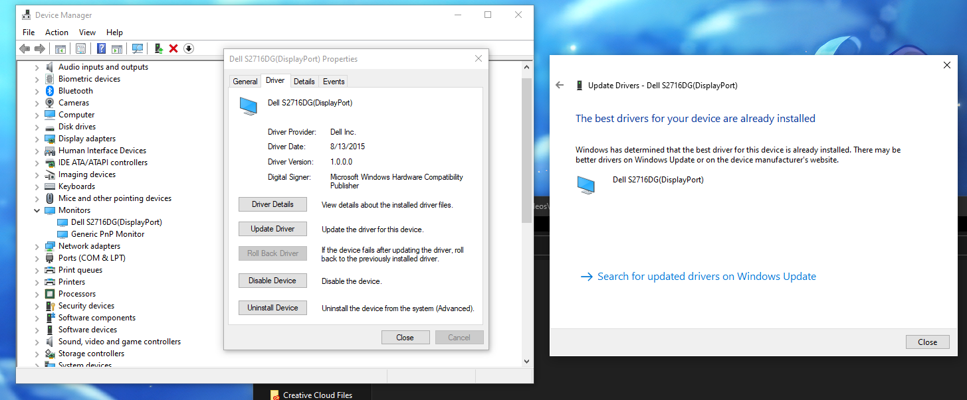The image size is (967, 400).
Task: Click the speaker icon beside Audio inputs and outputs
Action: (x=50, y=67)
